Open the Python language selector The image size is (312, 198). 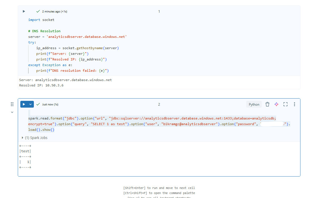[254, 104]
